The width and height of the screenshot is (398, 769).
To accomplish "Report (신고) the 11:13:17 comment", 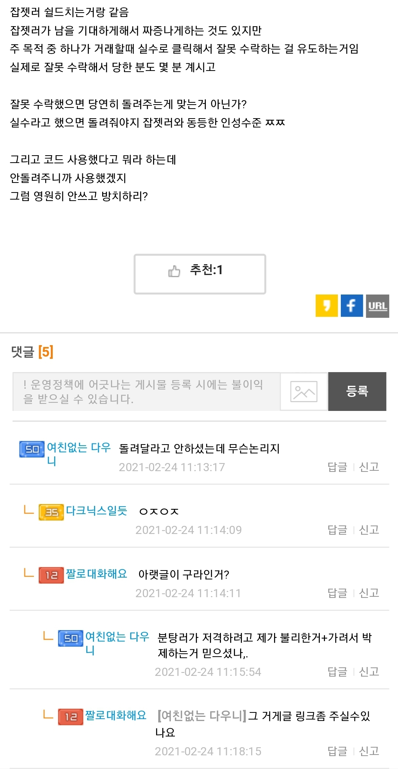I will [369, 467].
